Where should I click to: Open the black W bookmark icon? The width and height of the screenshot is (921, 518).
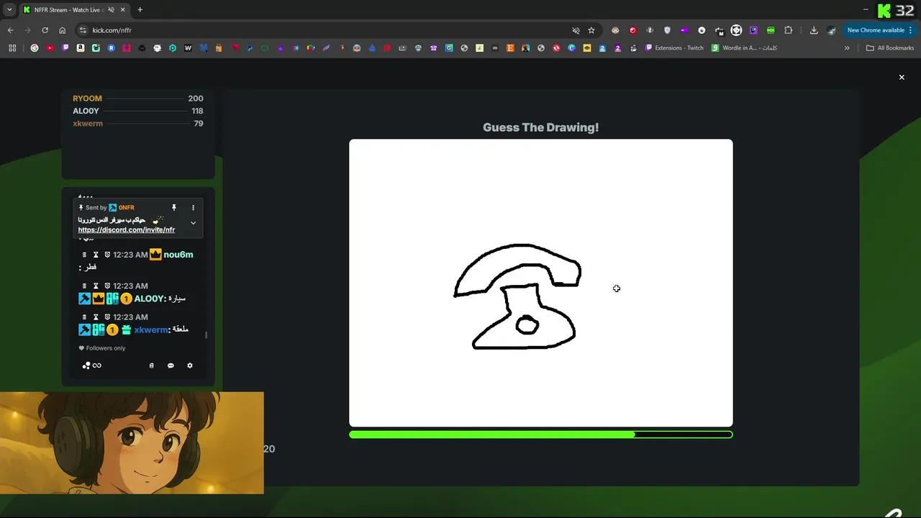[x=188, y=48]
